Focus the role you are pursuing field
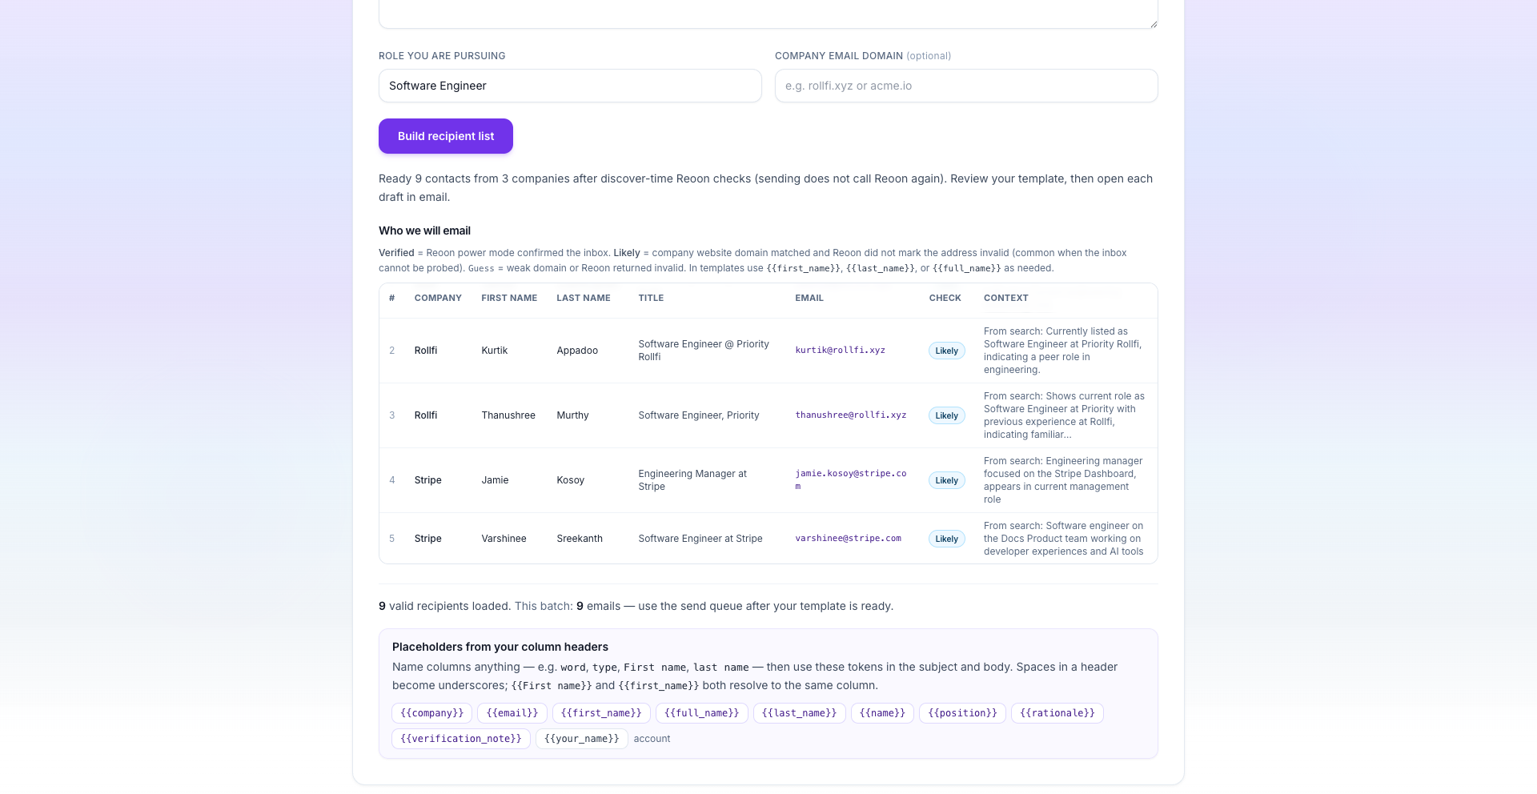 (x=570, y=86)
